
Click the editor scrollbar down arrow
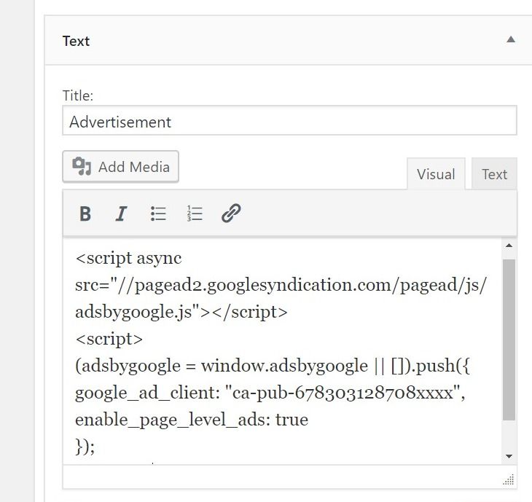pyautogui.click(x=509, y=456)
